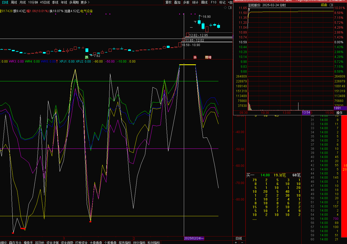Click tick row 52 with volume 157
The width and height of the screenshot is (347, 244).
point(324,206)
